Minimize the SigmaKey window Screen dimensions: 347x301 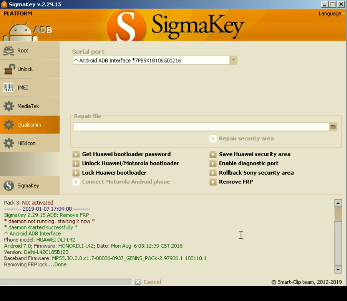324,4
